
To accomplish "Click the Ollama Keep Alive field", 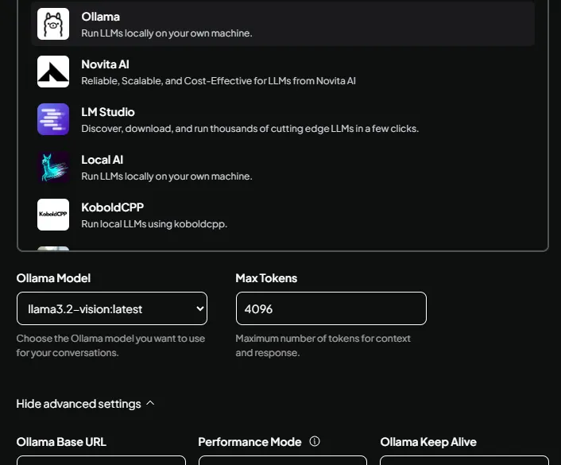I will (x=464, y=460).
